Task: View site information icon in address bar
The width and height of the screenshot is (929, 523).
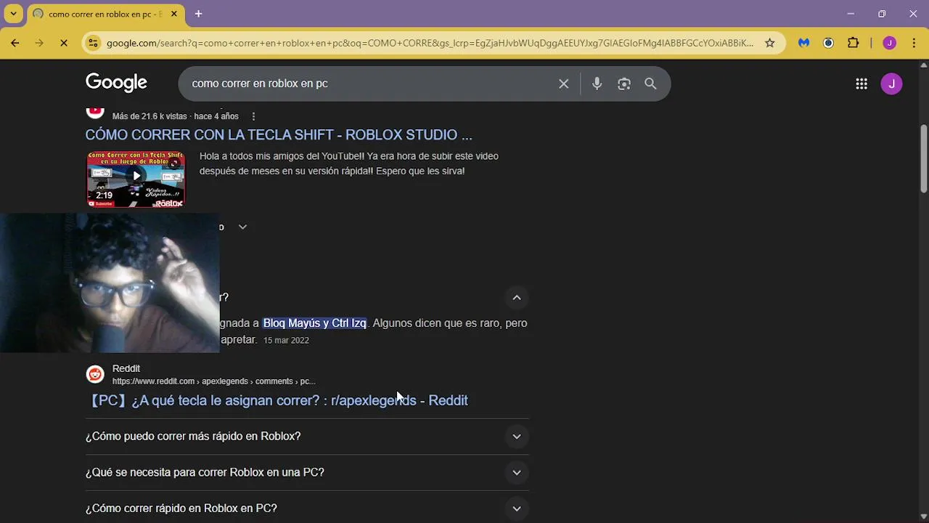Action: 93,43
